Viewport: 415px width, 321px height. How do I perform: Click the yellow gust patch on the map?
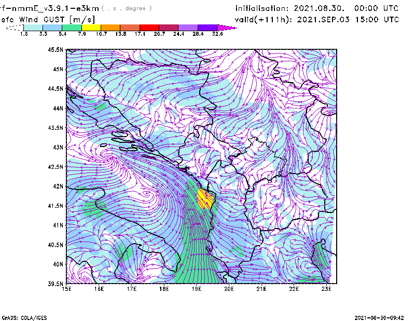[x=205, y=199]
